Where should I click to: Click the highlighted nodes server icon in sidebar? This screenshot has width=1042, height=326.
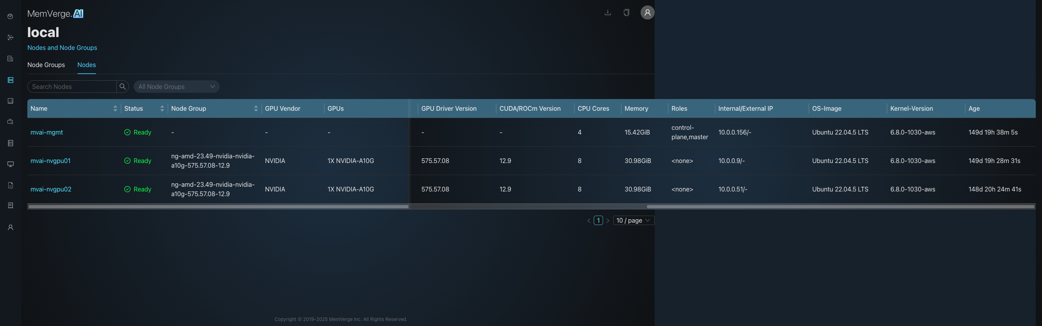pos(11,80)
